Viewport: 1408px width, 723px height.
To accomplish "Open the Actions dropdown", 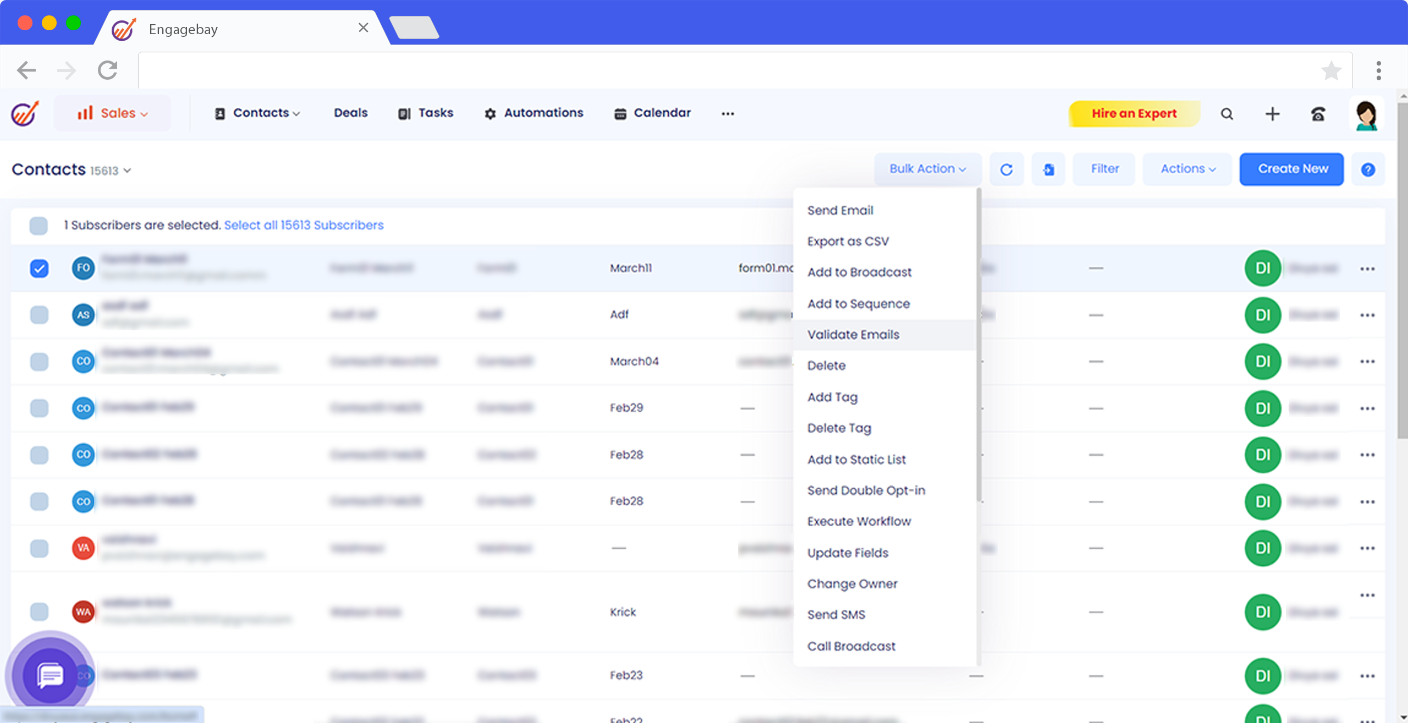I will point(1187,169).
